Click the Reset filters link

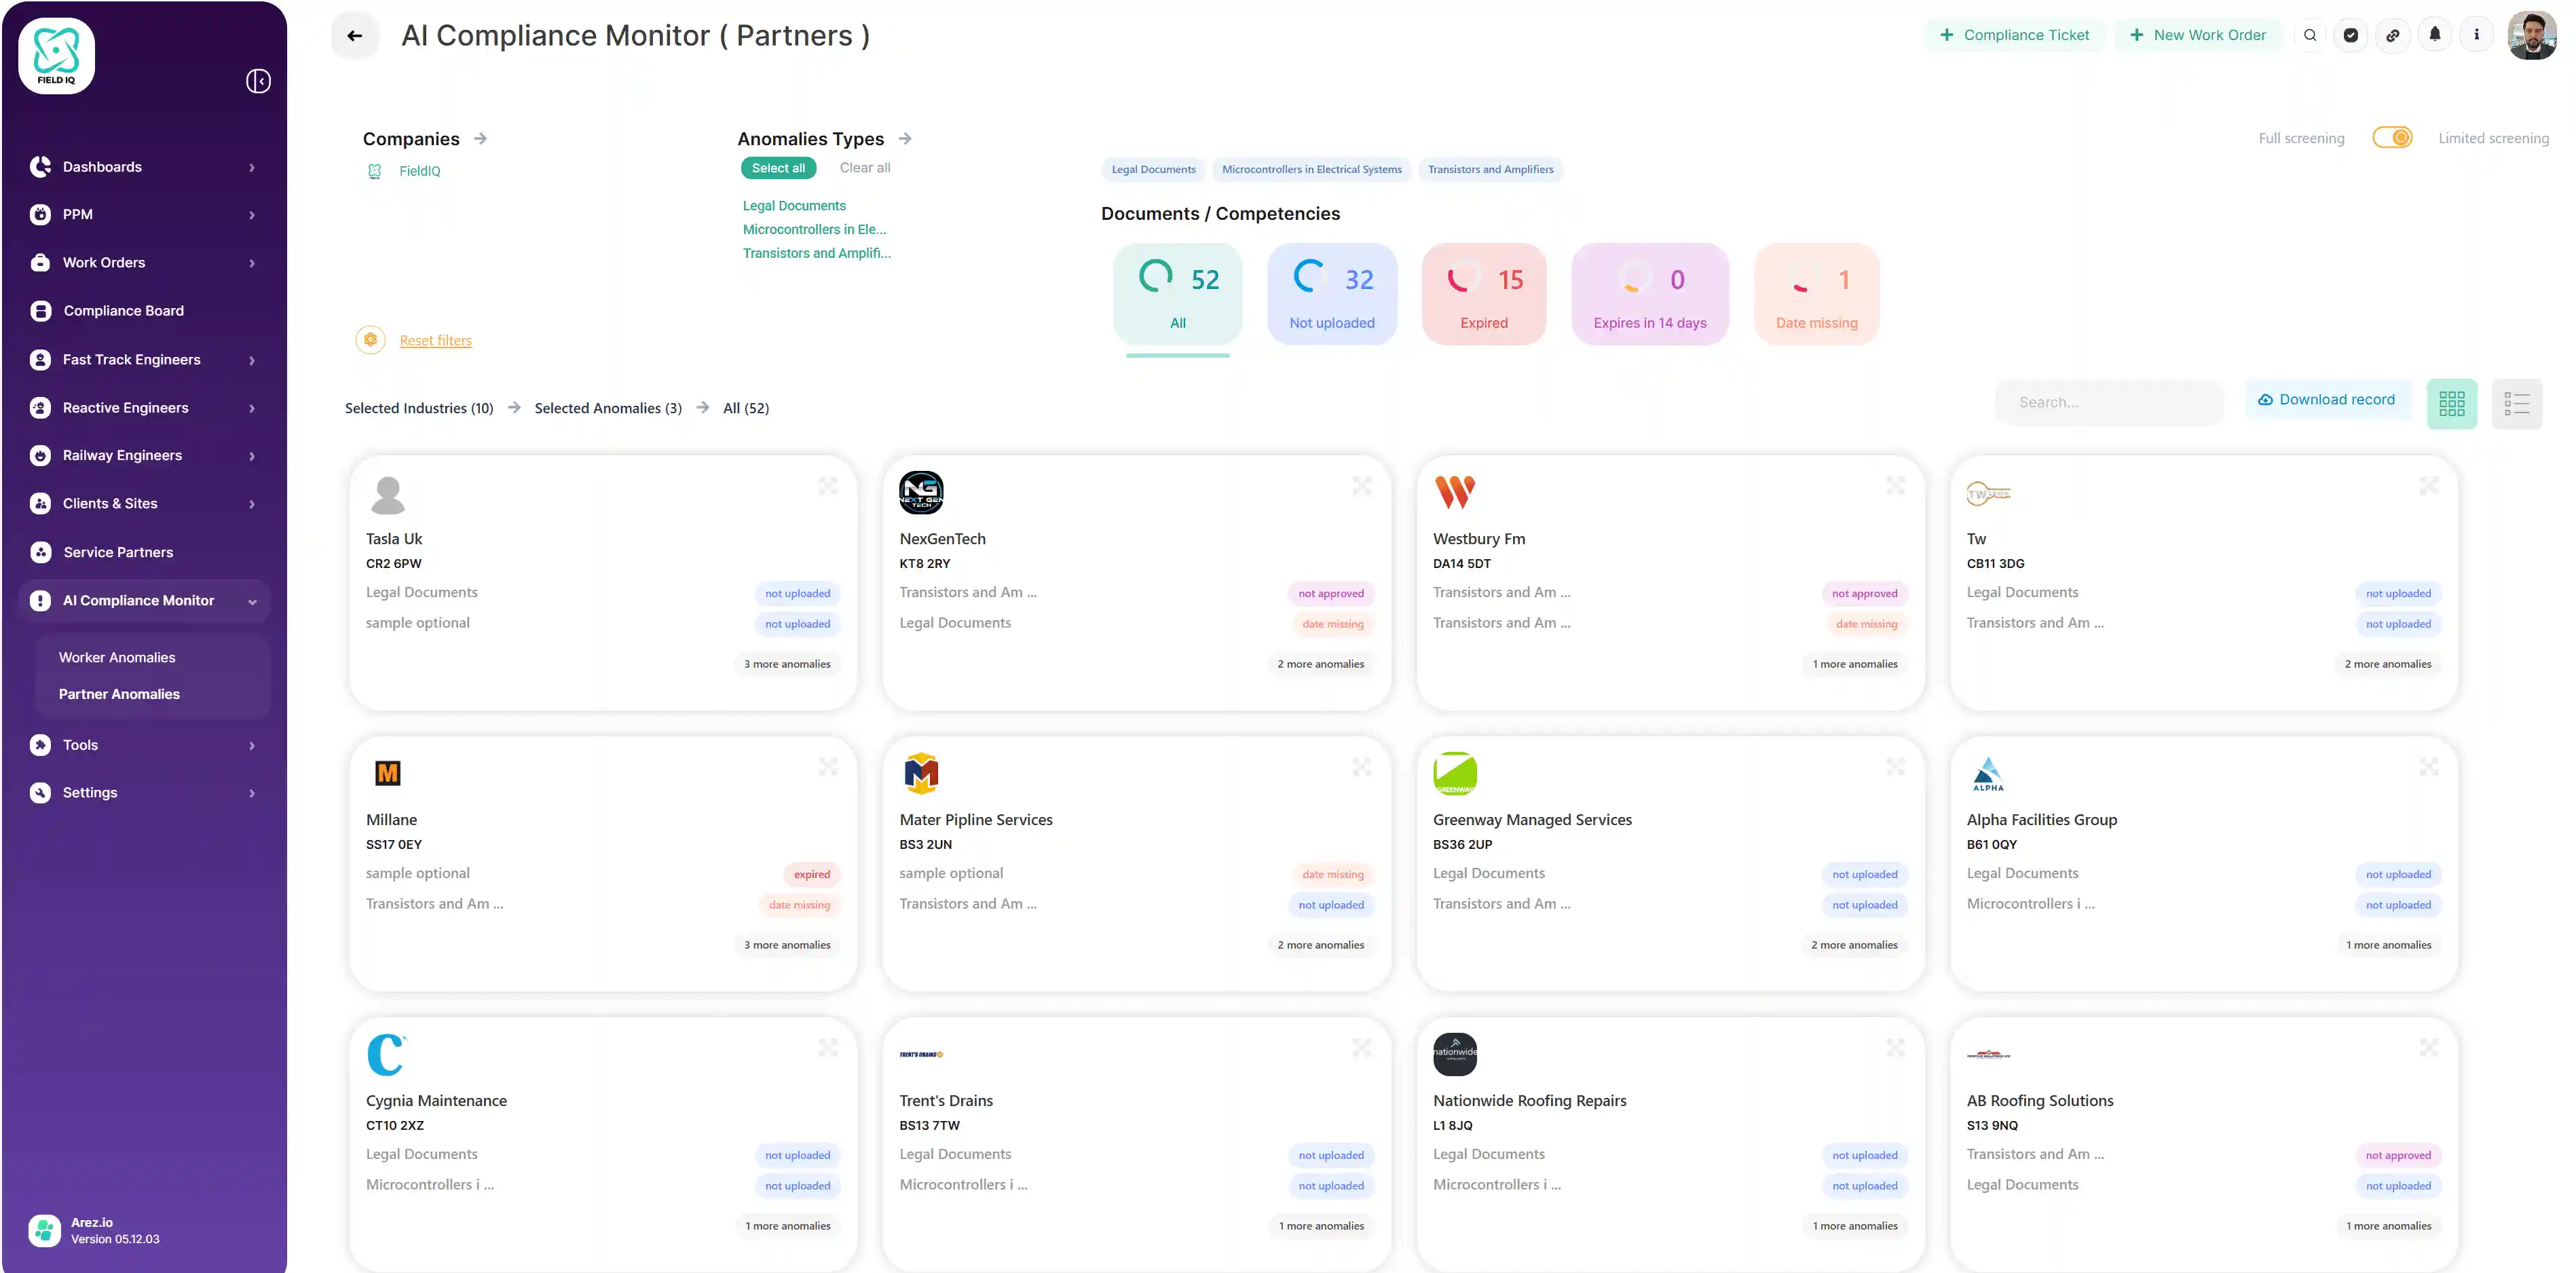point(436,341)
